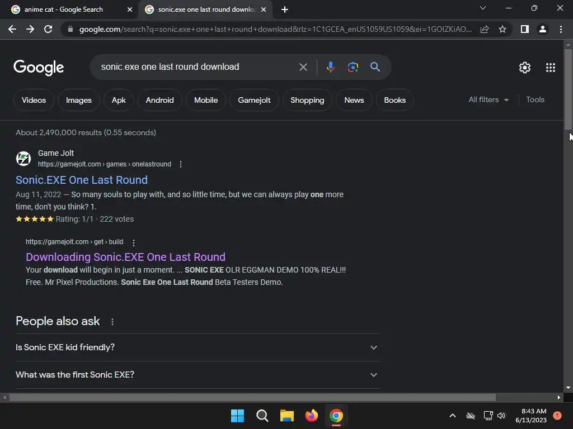Click gamejolt.com games onelastround URL
This screenshot has width=573, height=429.
click(x=105, y=164)
